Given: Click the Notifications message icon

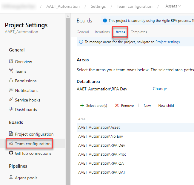Looking at the screenshot, I should 11,90.
